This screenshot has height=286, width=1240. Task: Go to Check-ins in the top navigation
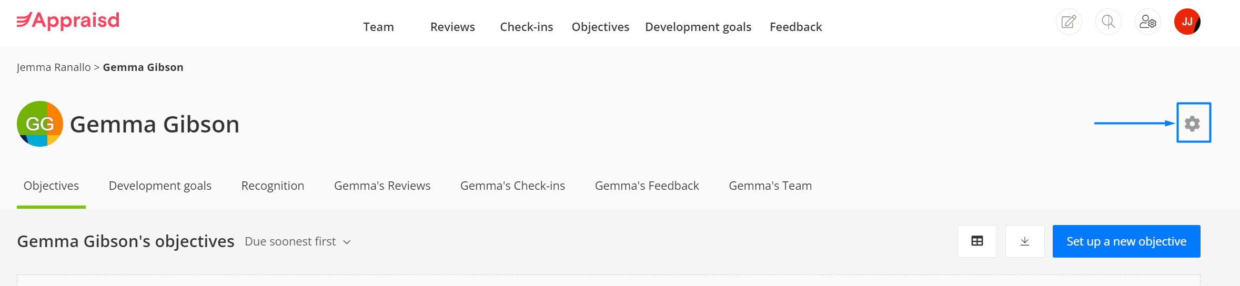526,27
